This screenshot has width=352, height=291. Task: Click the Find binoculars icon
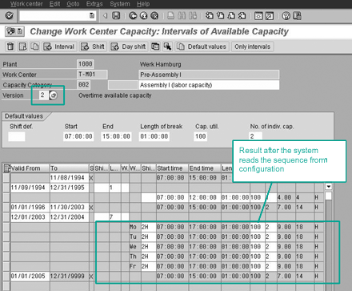click(182, 16)
